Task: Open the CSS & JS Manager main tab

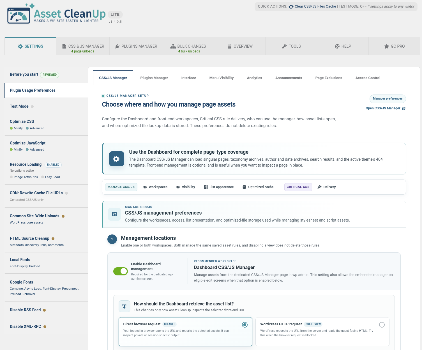Action: 83,46
